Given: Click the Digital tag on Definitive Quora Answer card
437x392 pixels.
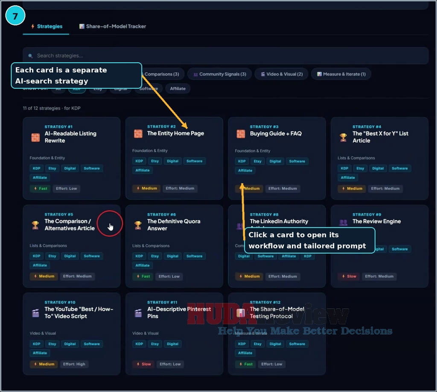Looking at the screenshot, I should coord(172,256).
